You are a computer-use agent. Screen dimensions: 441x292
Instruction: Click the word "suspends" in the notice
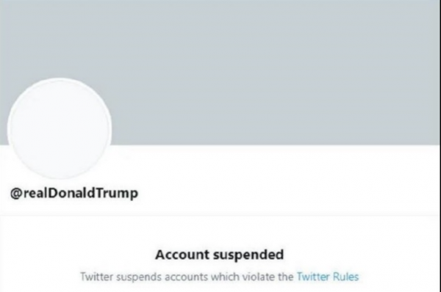(x=139, y=277)
